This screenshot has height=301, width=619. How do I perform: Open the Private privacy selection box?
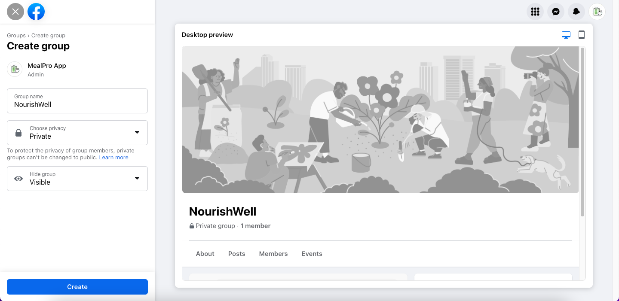click(x=77, y=133)
